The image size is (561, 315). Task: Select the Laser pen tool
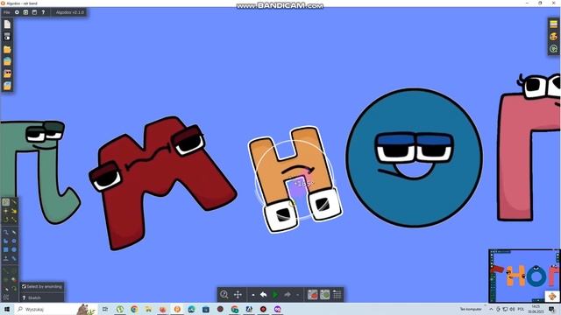tap(6, 289)
